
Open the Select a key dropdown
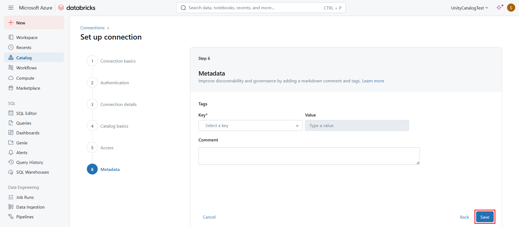pyautogui.click(x=250, y=125)
